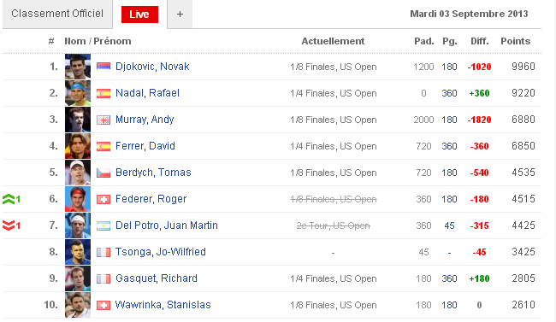Image resolution: width=556 pixels, height=322 pixels.
Task: Open the Ferrer, David player link
Action: tap(145, 146)
